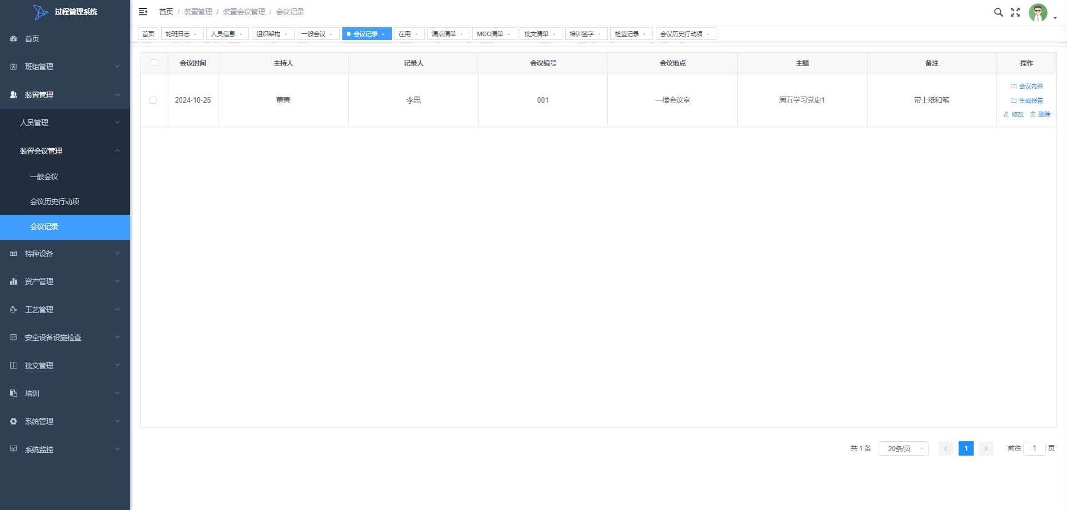Open the 20条/页 page size dropdown
Viewport: 1067px width, 510px height.
(903, 448)
